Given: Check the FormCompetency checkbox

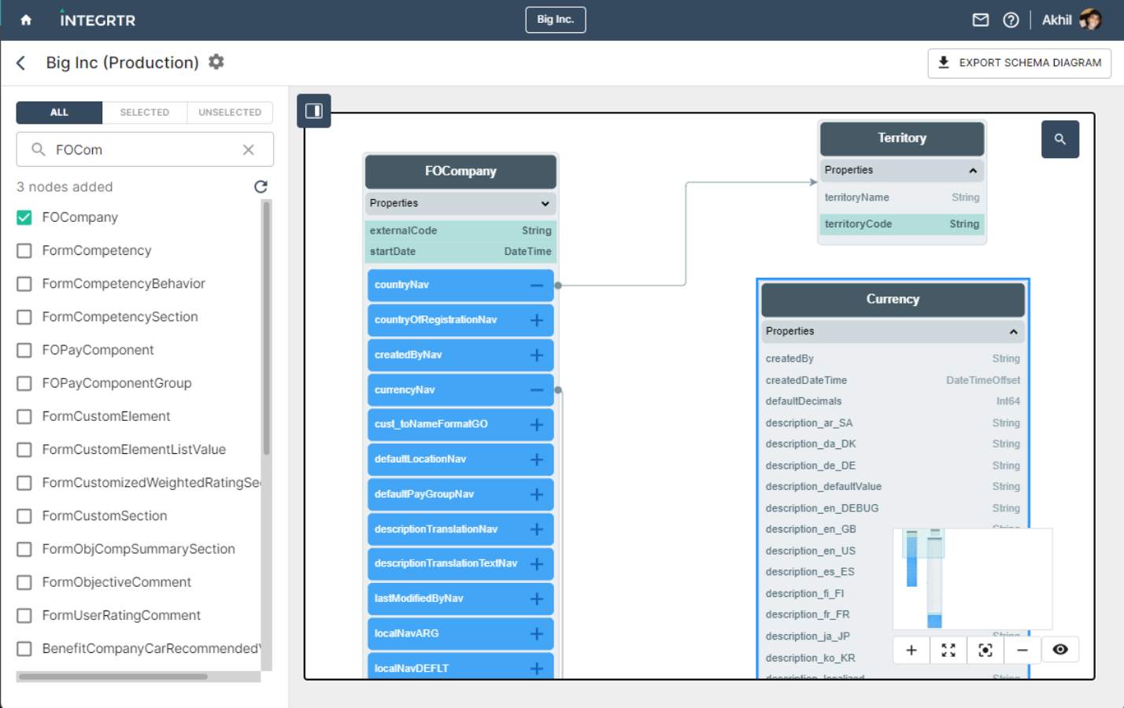Looking at the screenshot, I should [24, 251].
